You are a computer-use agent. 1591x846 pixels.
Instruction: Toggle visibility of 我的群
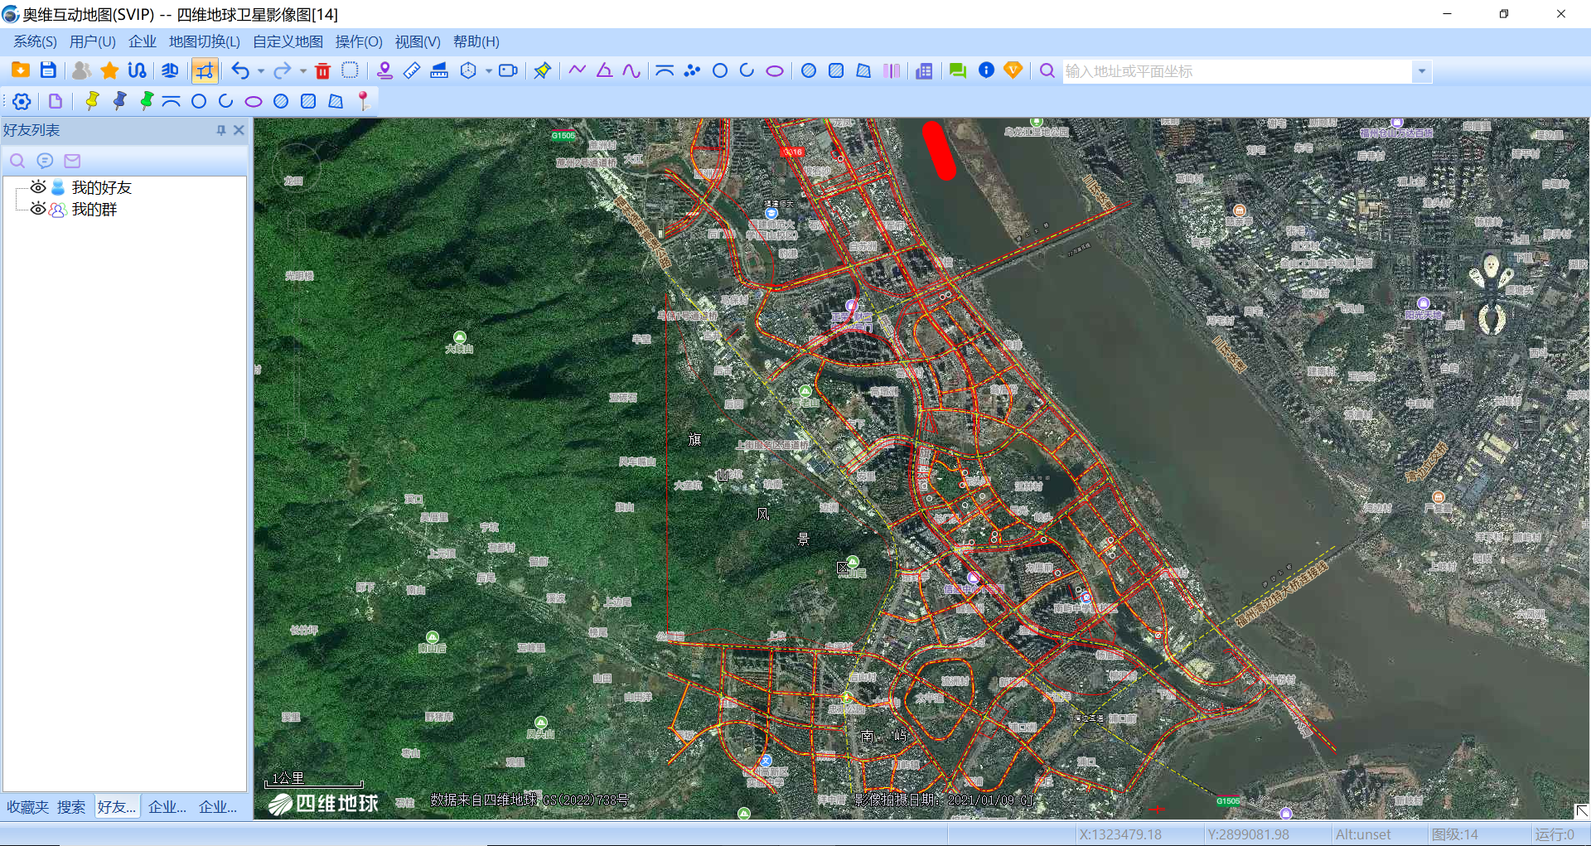[37, 209]
